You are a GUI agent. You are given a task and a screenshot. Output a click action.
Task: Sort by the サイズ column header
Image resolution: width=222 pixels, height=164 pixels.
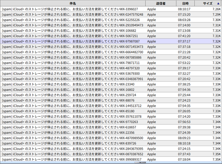click(x=208, y=3)
